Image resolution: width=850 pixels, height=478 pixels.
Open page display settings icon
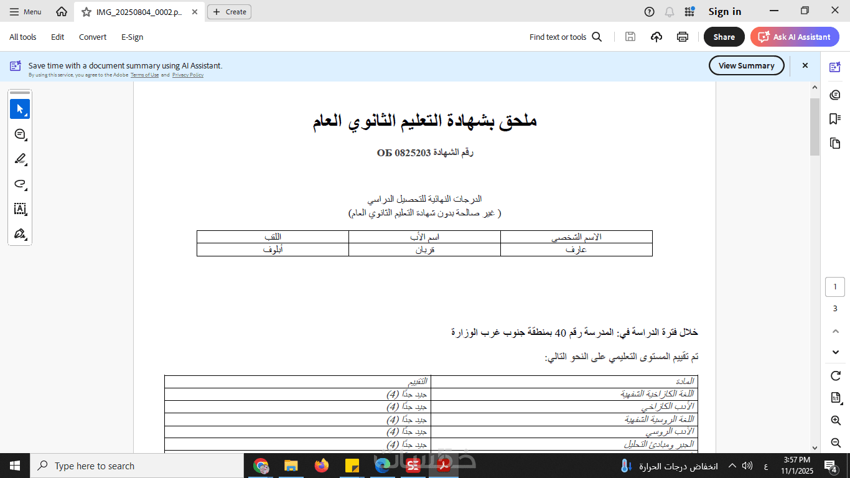coord(836,398)
